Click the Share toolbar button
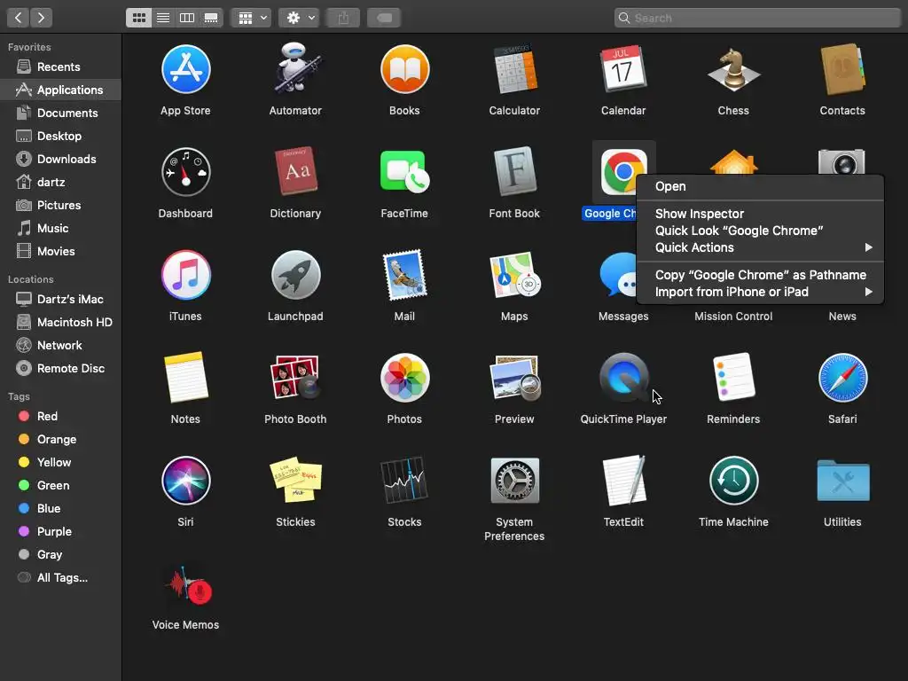Viewport: 908px width, 681px height. 343,18
